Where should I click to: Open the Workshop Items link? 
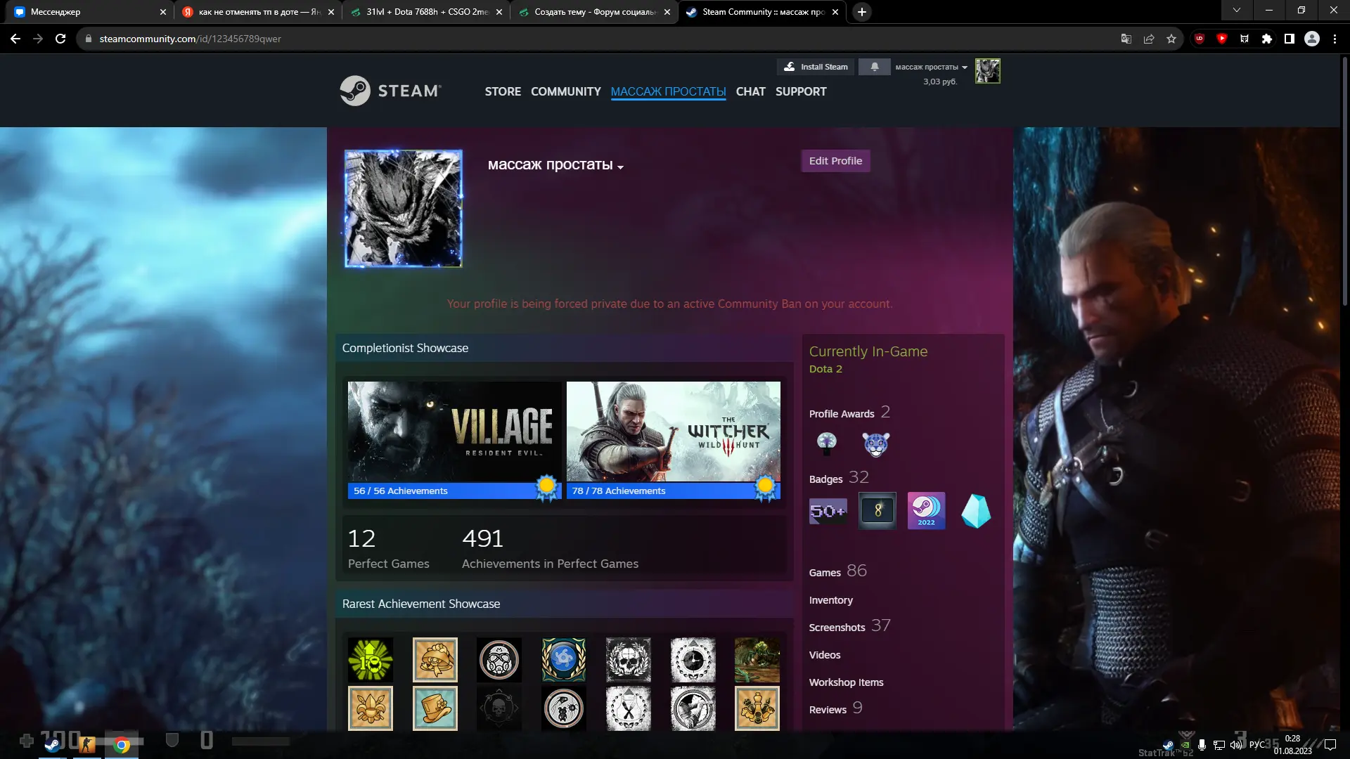point(846,682)
